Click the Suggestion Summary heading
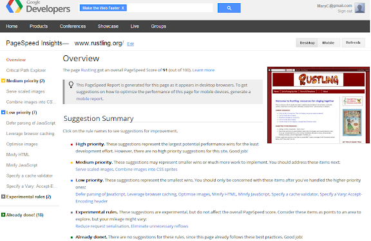The height and width of the screenshot is (241, 371). [x=99, y=118]
